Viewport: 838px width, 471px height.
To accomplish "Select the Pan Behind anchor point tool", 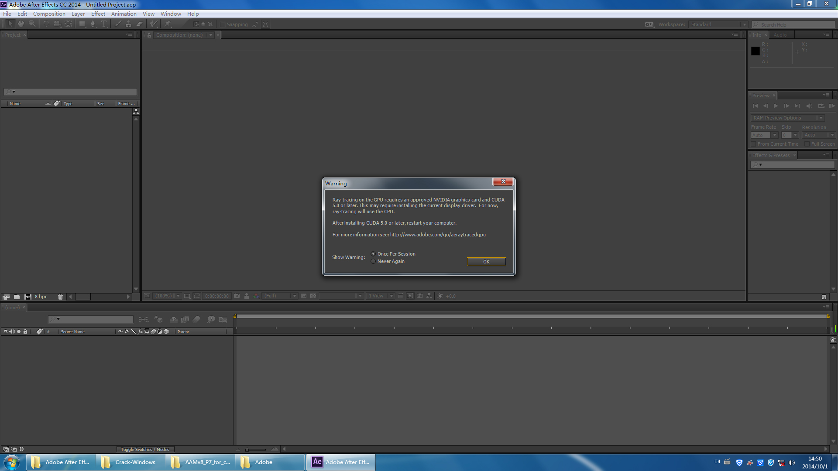I will point(68,24).
